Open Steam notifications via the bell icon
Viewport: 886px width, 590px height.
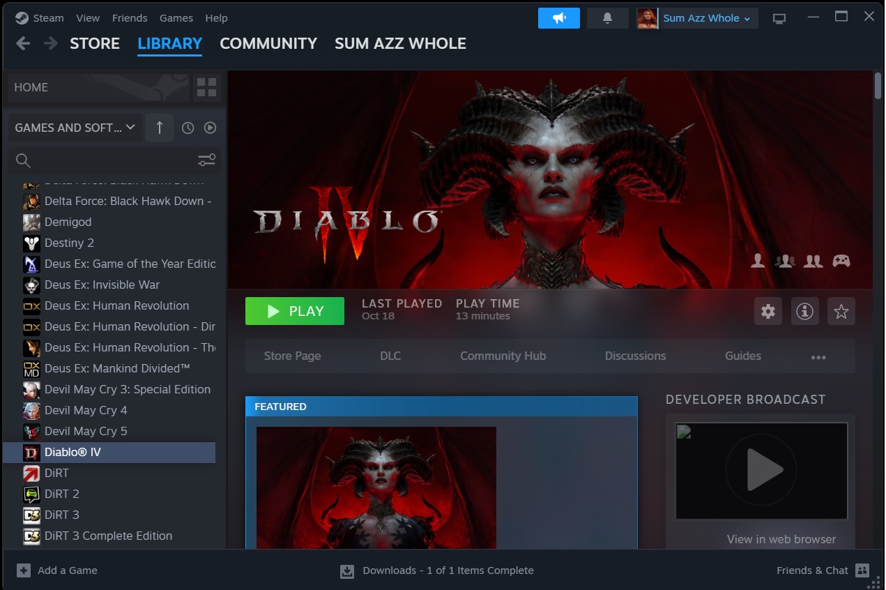point(606,17)
